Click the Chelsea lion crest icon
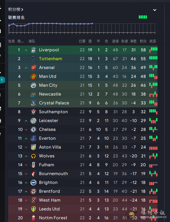 point(33,130)
